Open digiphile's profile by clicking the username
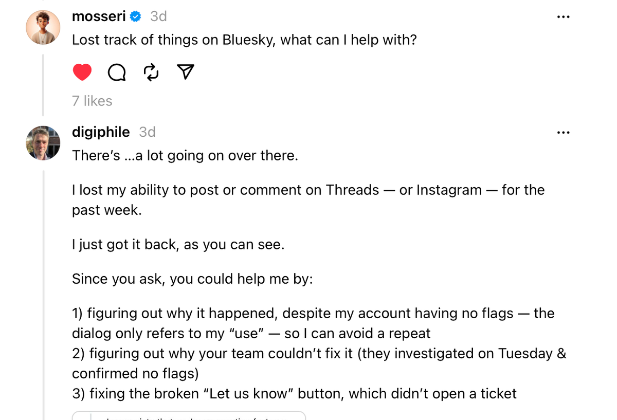 [x=101, y=132]
